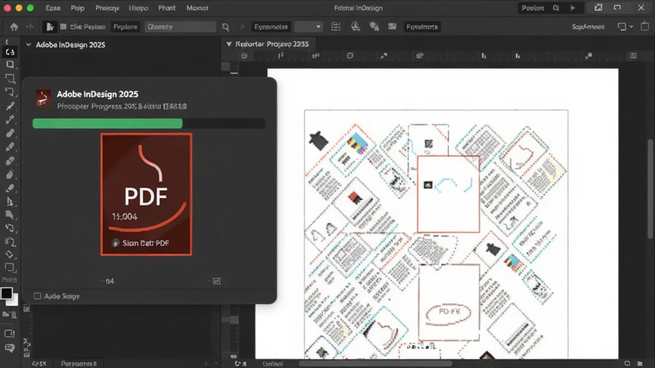This screenshot has width=655, height=368.
Task: Select the eyedropper tool in left toolbar
Action: click(10, 106)
